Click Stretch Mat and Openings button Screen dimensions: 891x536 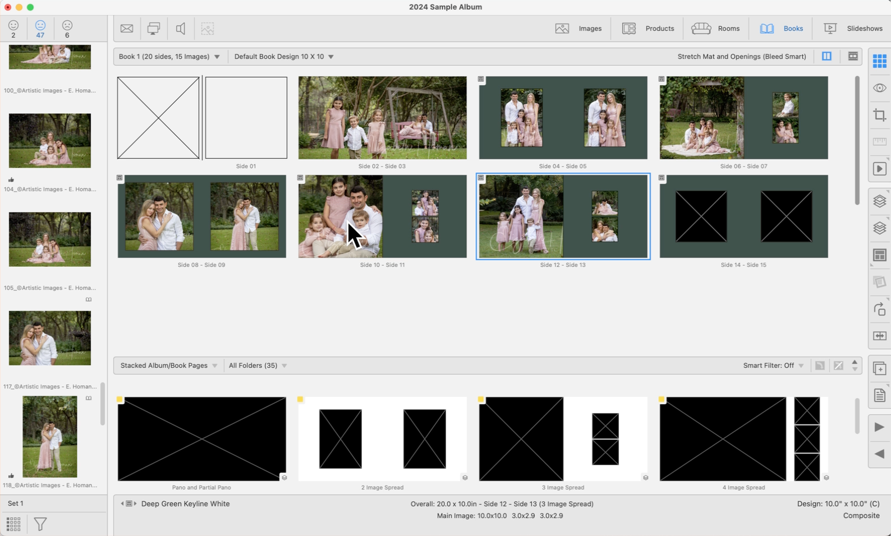741,57
